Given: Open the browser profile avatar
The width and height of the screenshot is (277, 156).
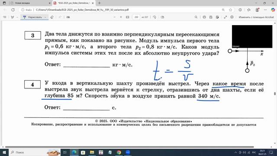Looking at the screenshot, I should pos(257,10).
